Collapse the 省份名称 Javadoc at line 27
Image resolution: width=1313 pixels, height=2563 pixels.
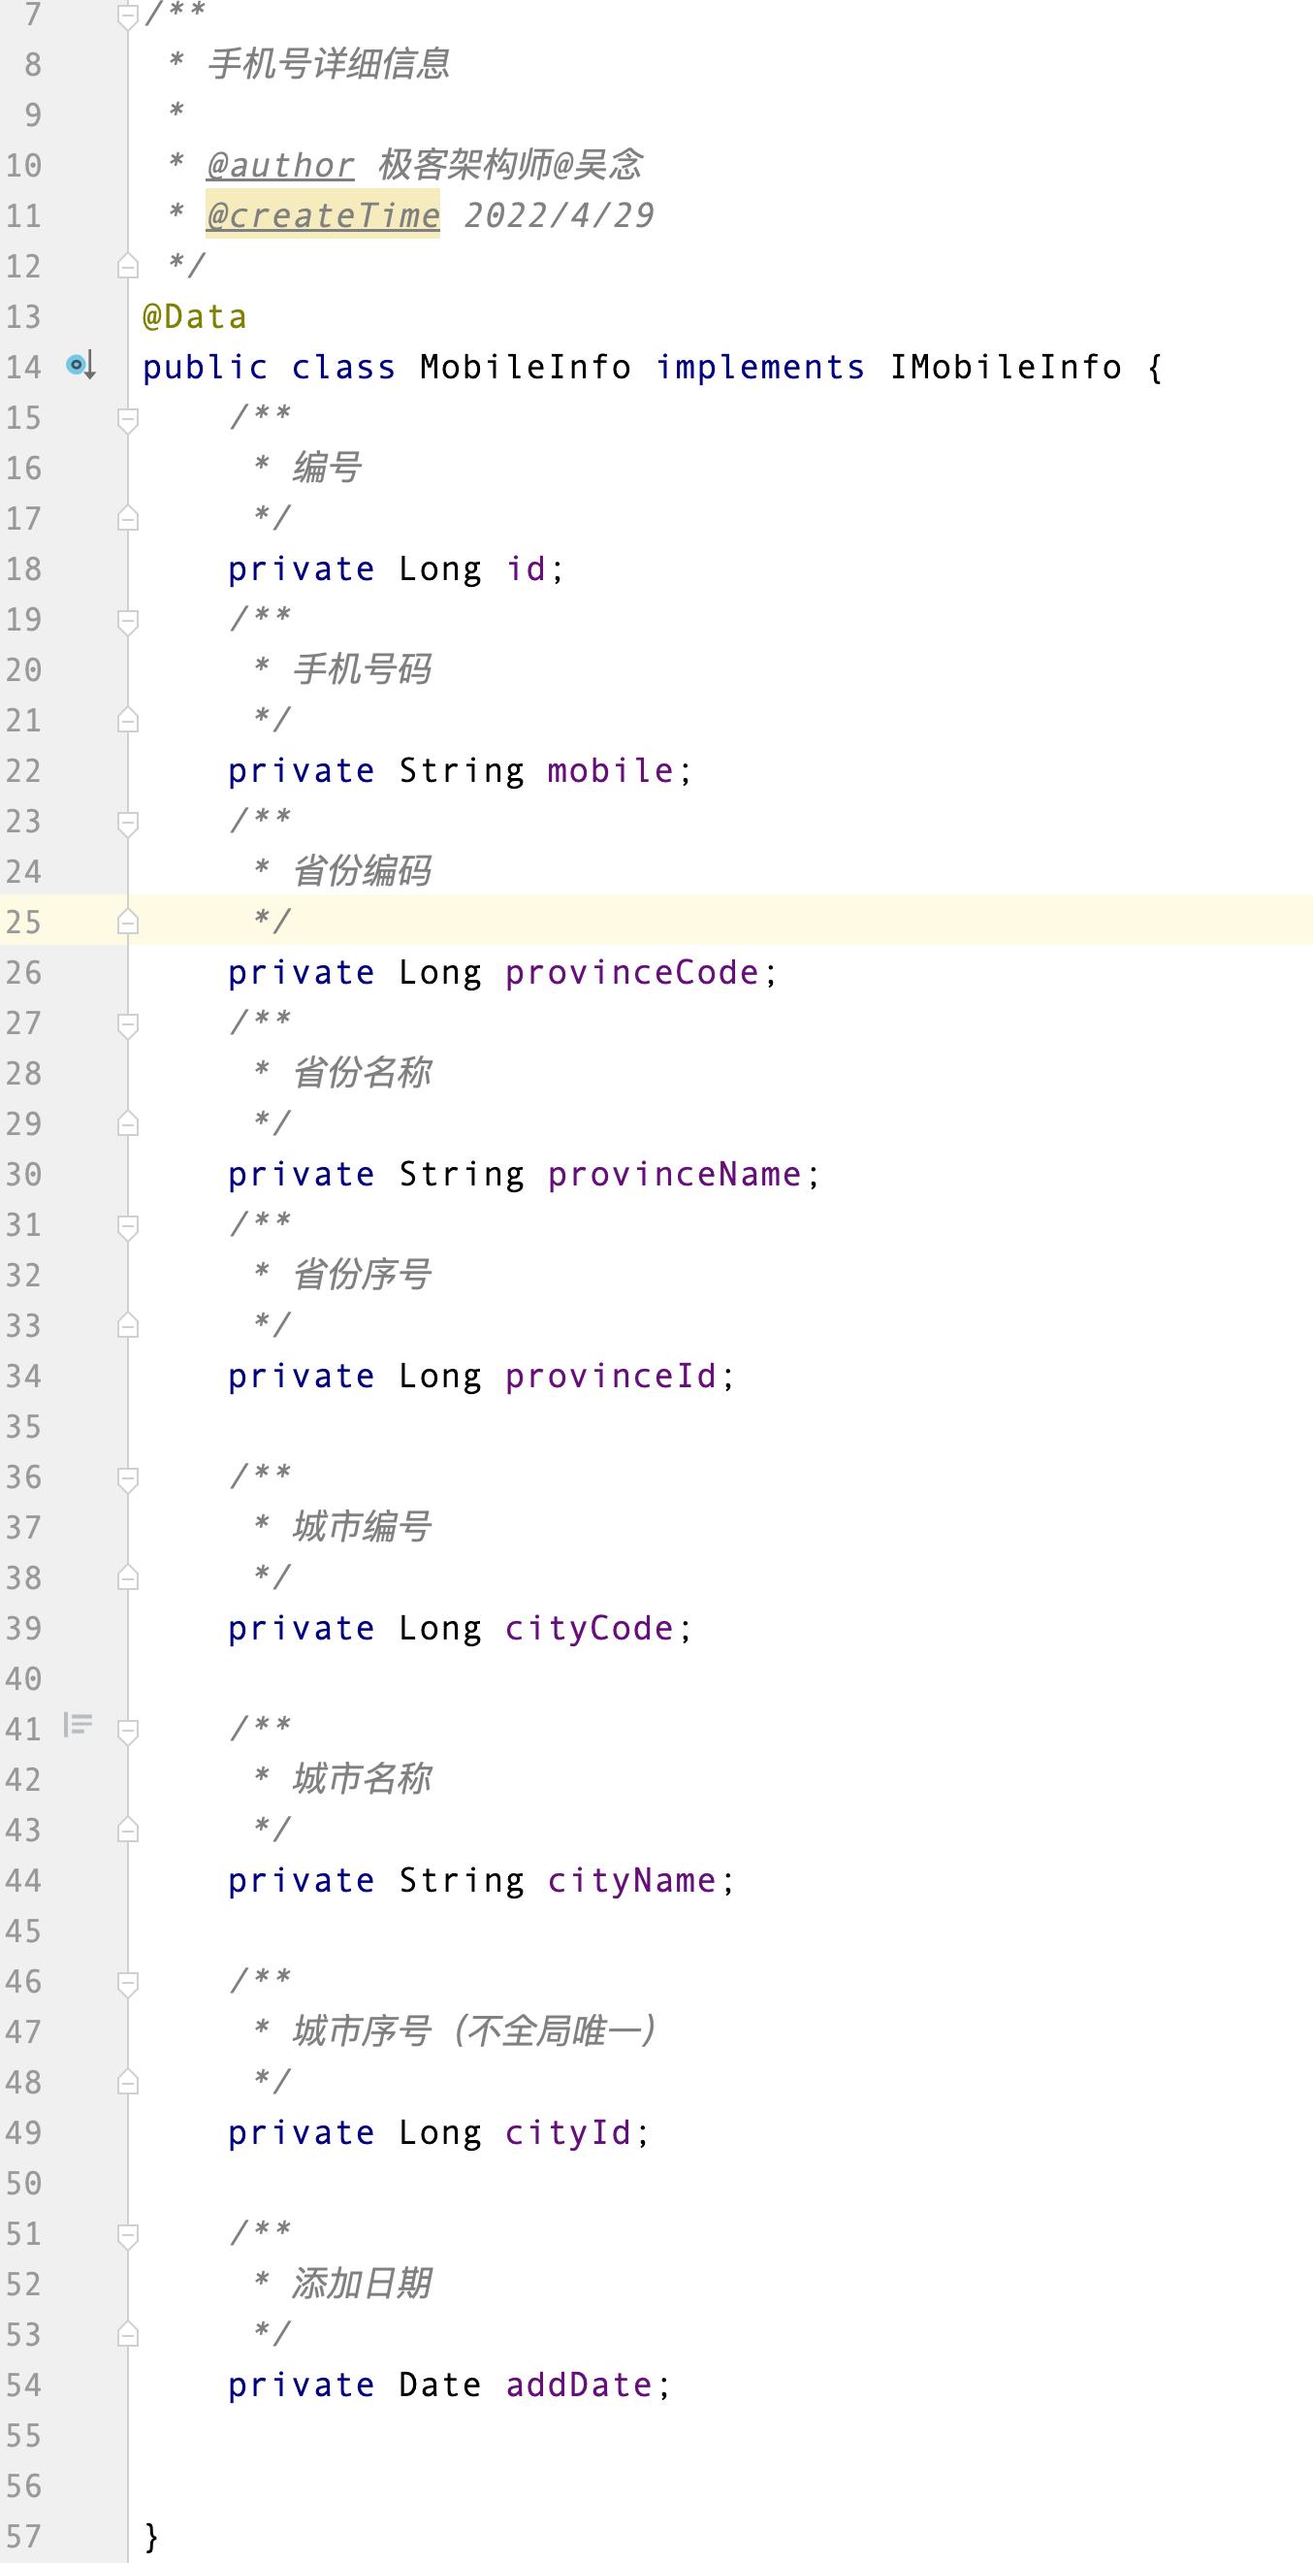click(x=127, y=1023)
